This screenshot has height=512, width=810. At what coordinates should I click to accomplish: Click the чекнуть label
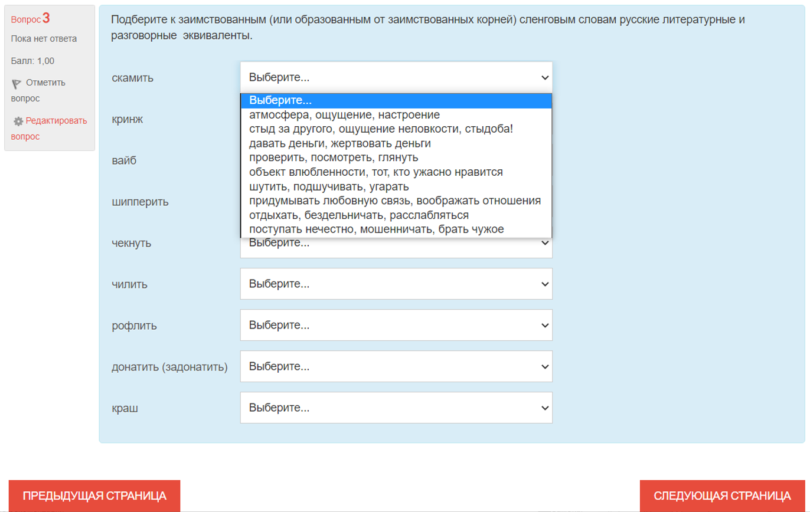pos(131,243)
